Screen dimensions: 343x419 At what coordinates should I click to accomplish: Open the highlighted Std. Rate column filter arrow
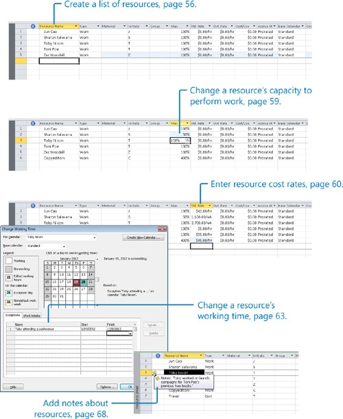pyautogui.click(x=210, y=206)
